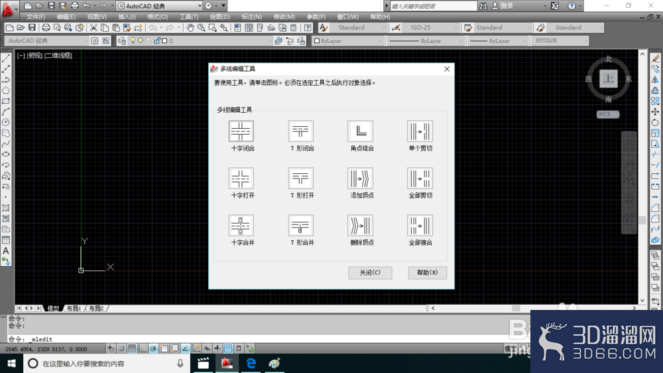The height and width of the screenshot is (373, 663).
Task: Open the Standard multileader style dropdown
Action: [x=575, y=27]
